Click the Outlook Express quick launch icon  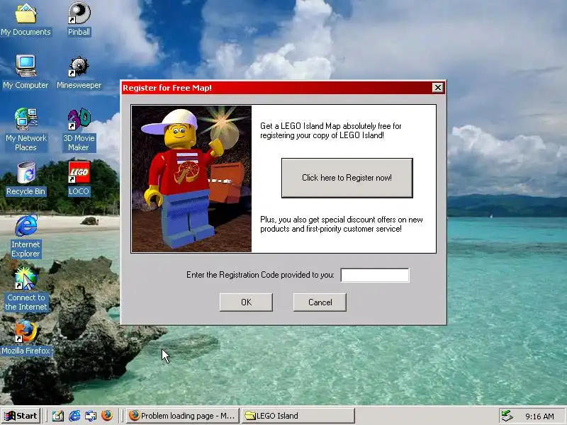point(91,416)
